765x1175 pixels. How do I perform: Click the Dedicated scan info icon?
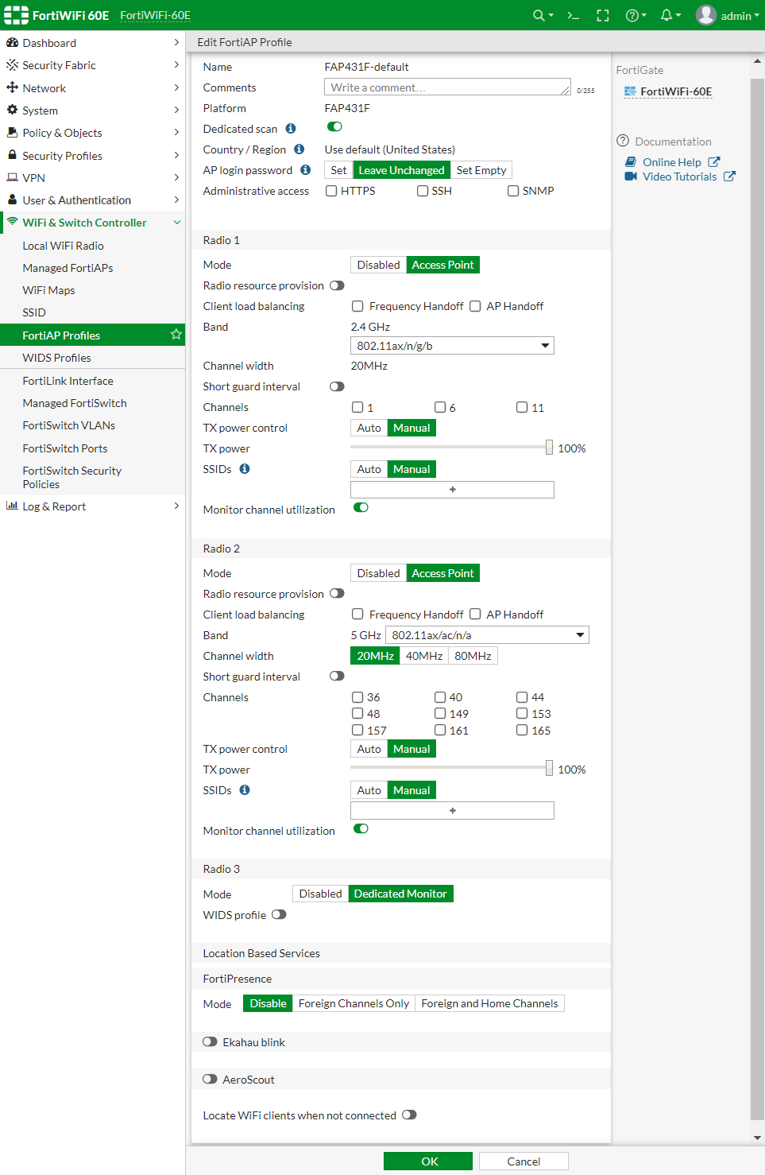tap(291, 128)
